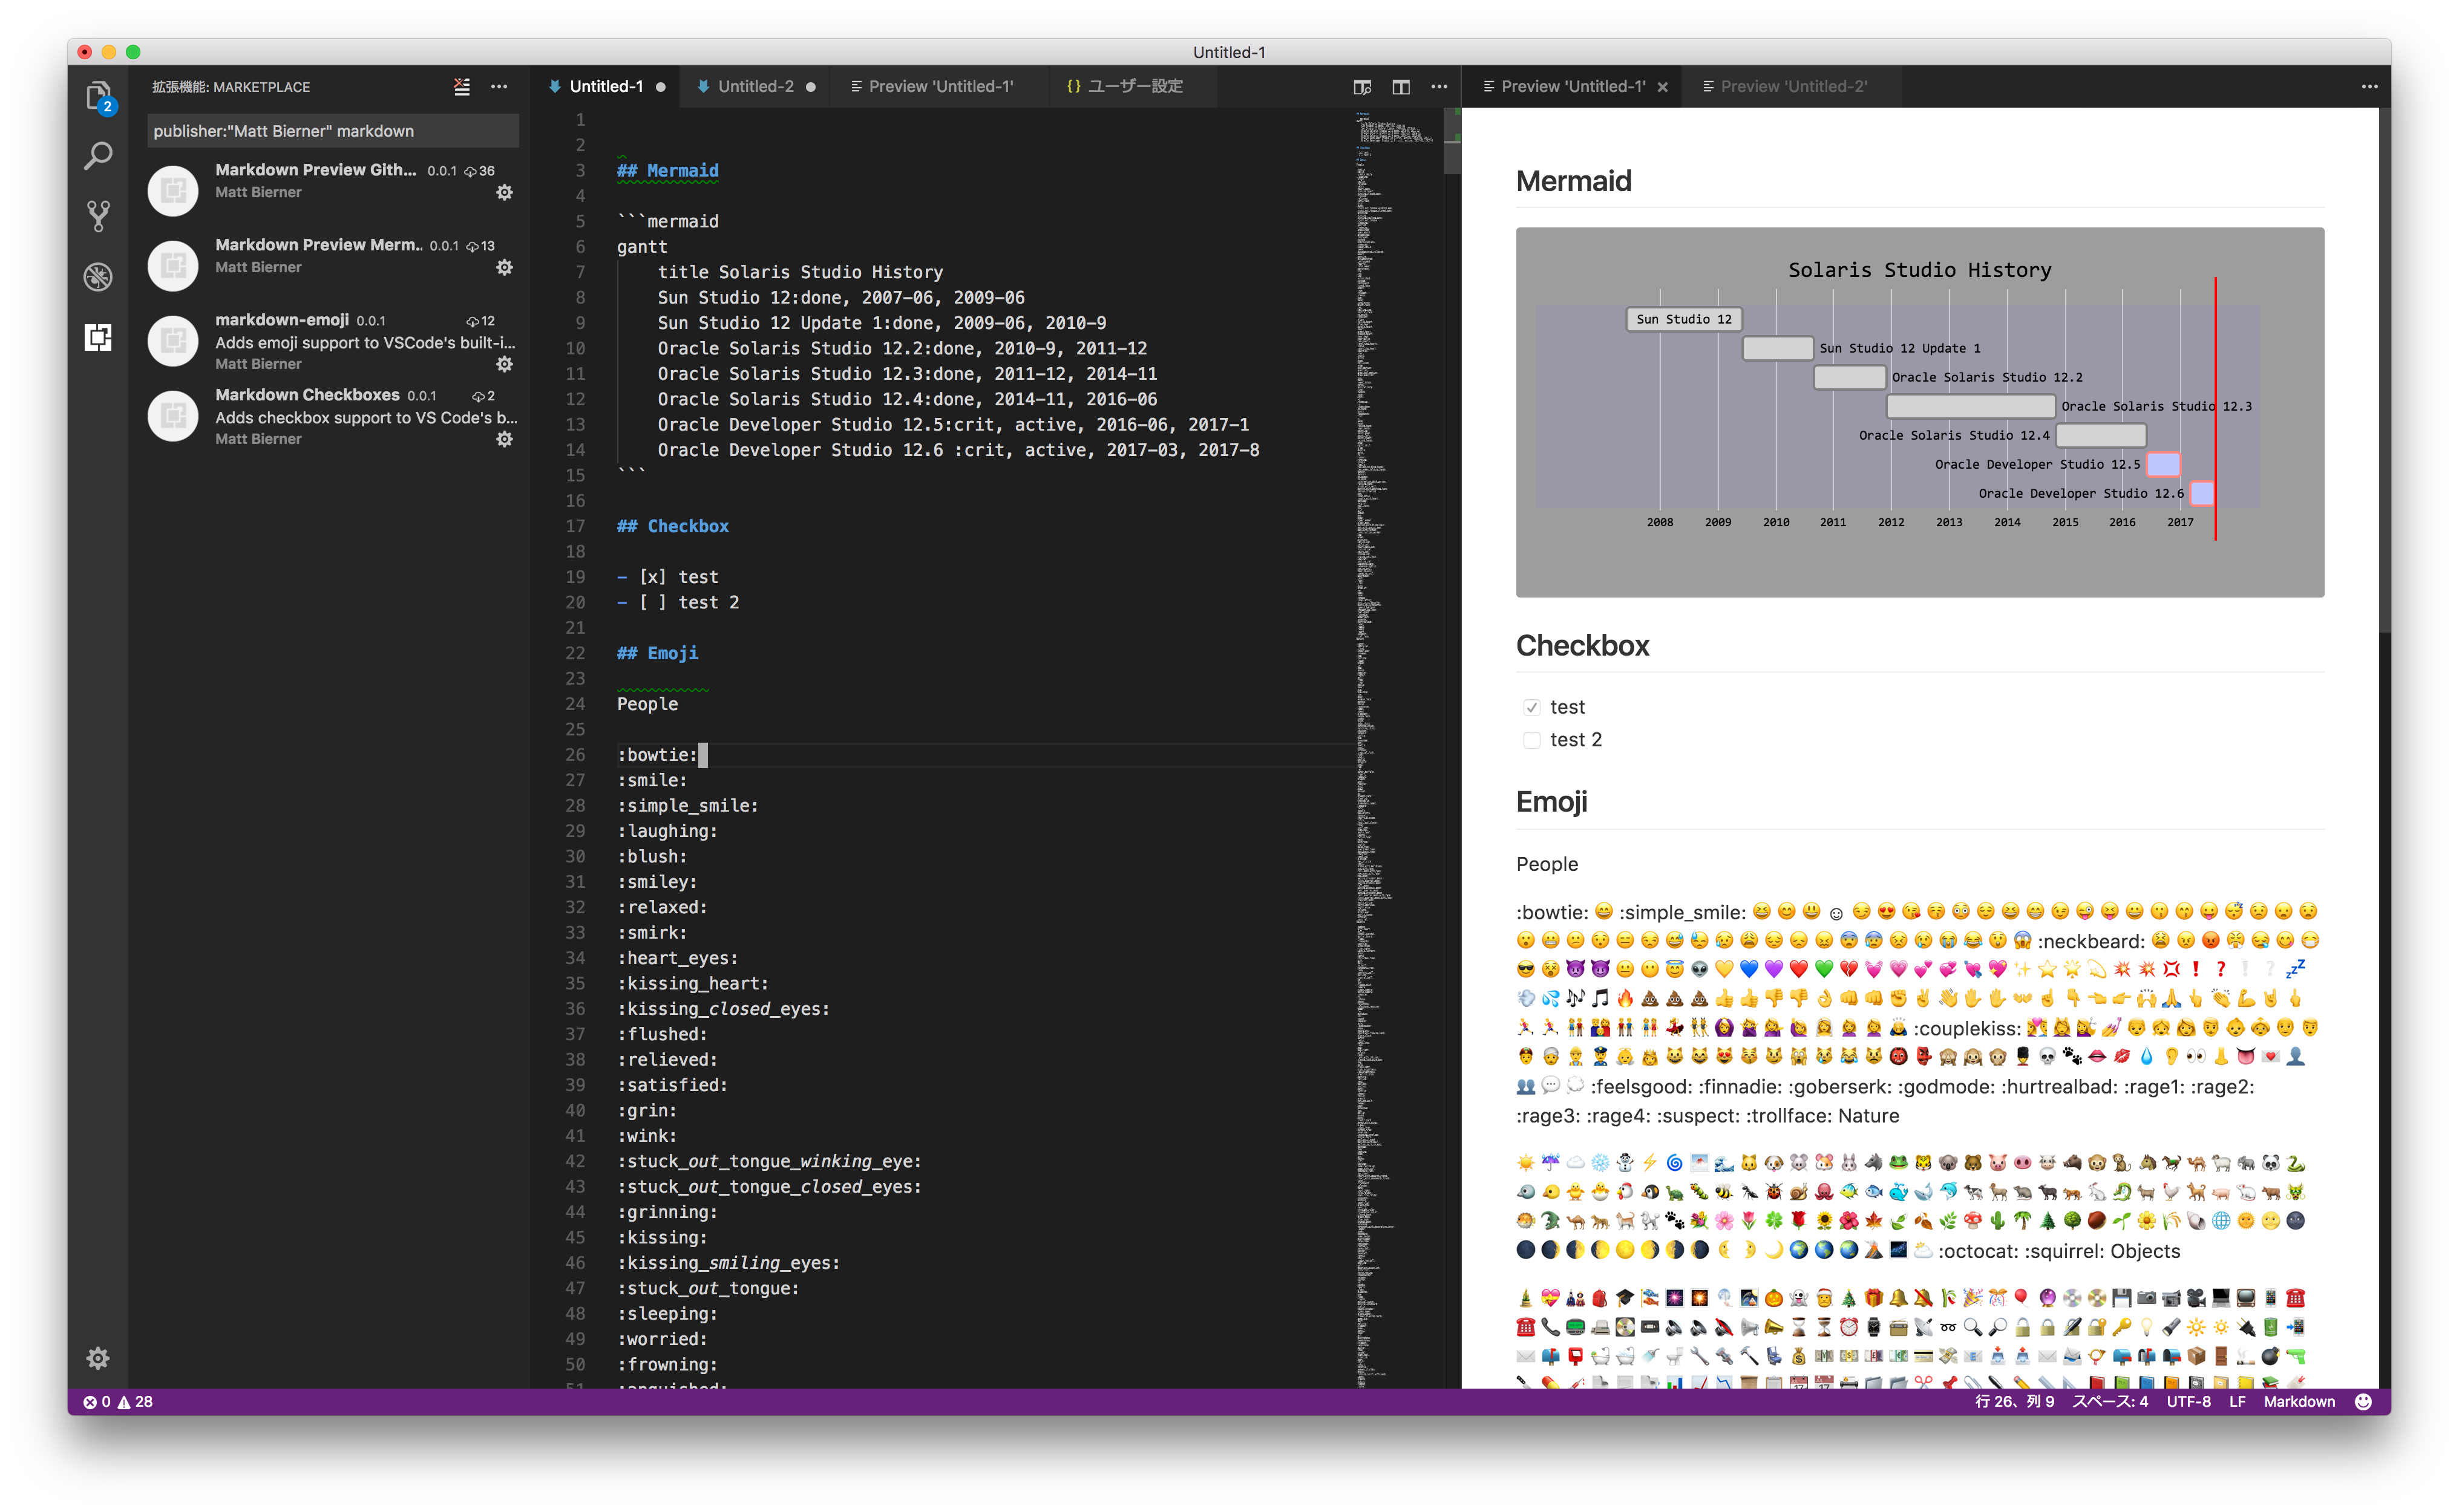
Task: Open the Debug view icon
Action: [x=97, y=277]
